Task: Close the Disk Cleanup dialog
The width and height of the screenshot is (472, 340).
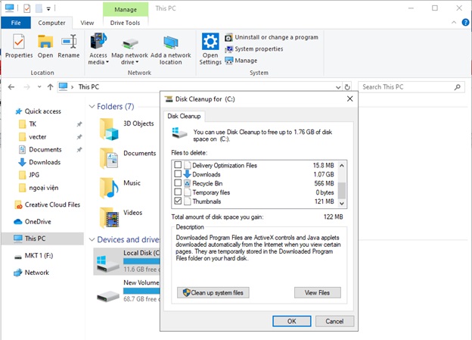Action: coord(349,99)
